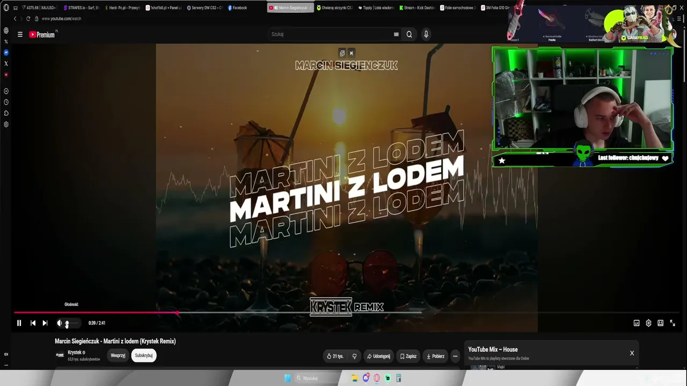Viewport: 687px width, 386px height.
Task: Switch to the Stream - Kick Dashboard tab
Action: pos(417,8)
